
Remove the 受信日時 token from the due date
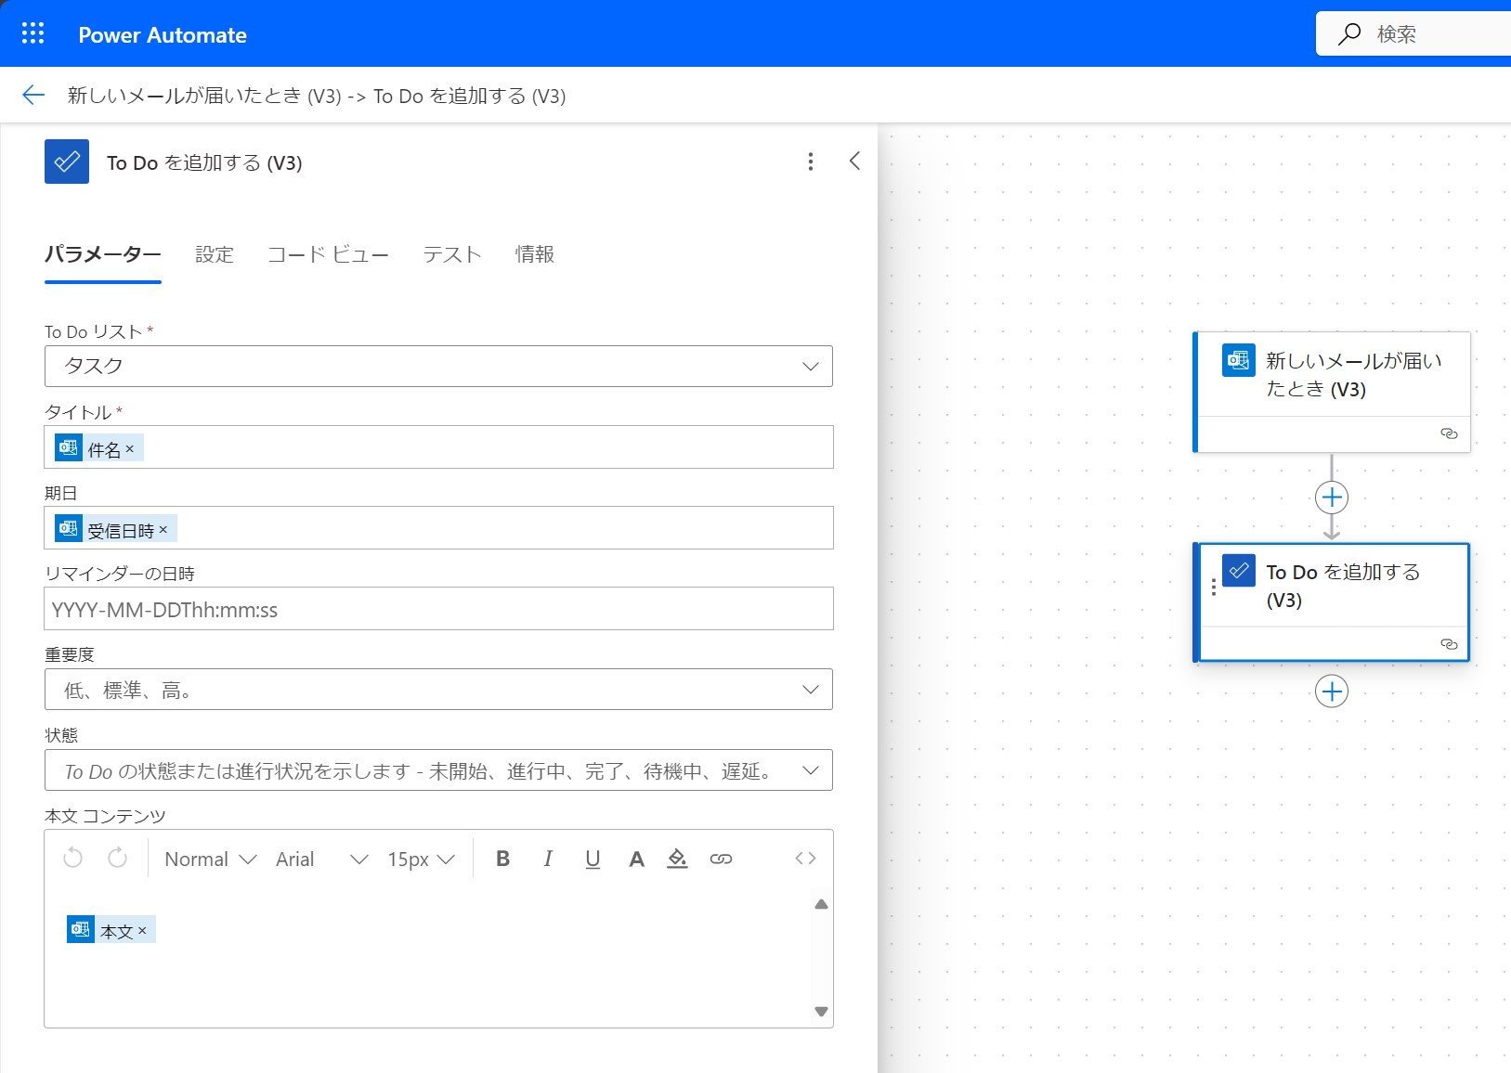click(163, 530)
